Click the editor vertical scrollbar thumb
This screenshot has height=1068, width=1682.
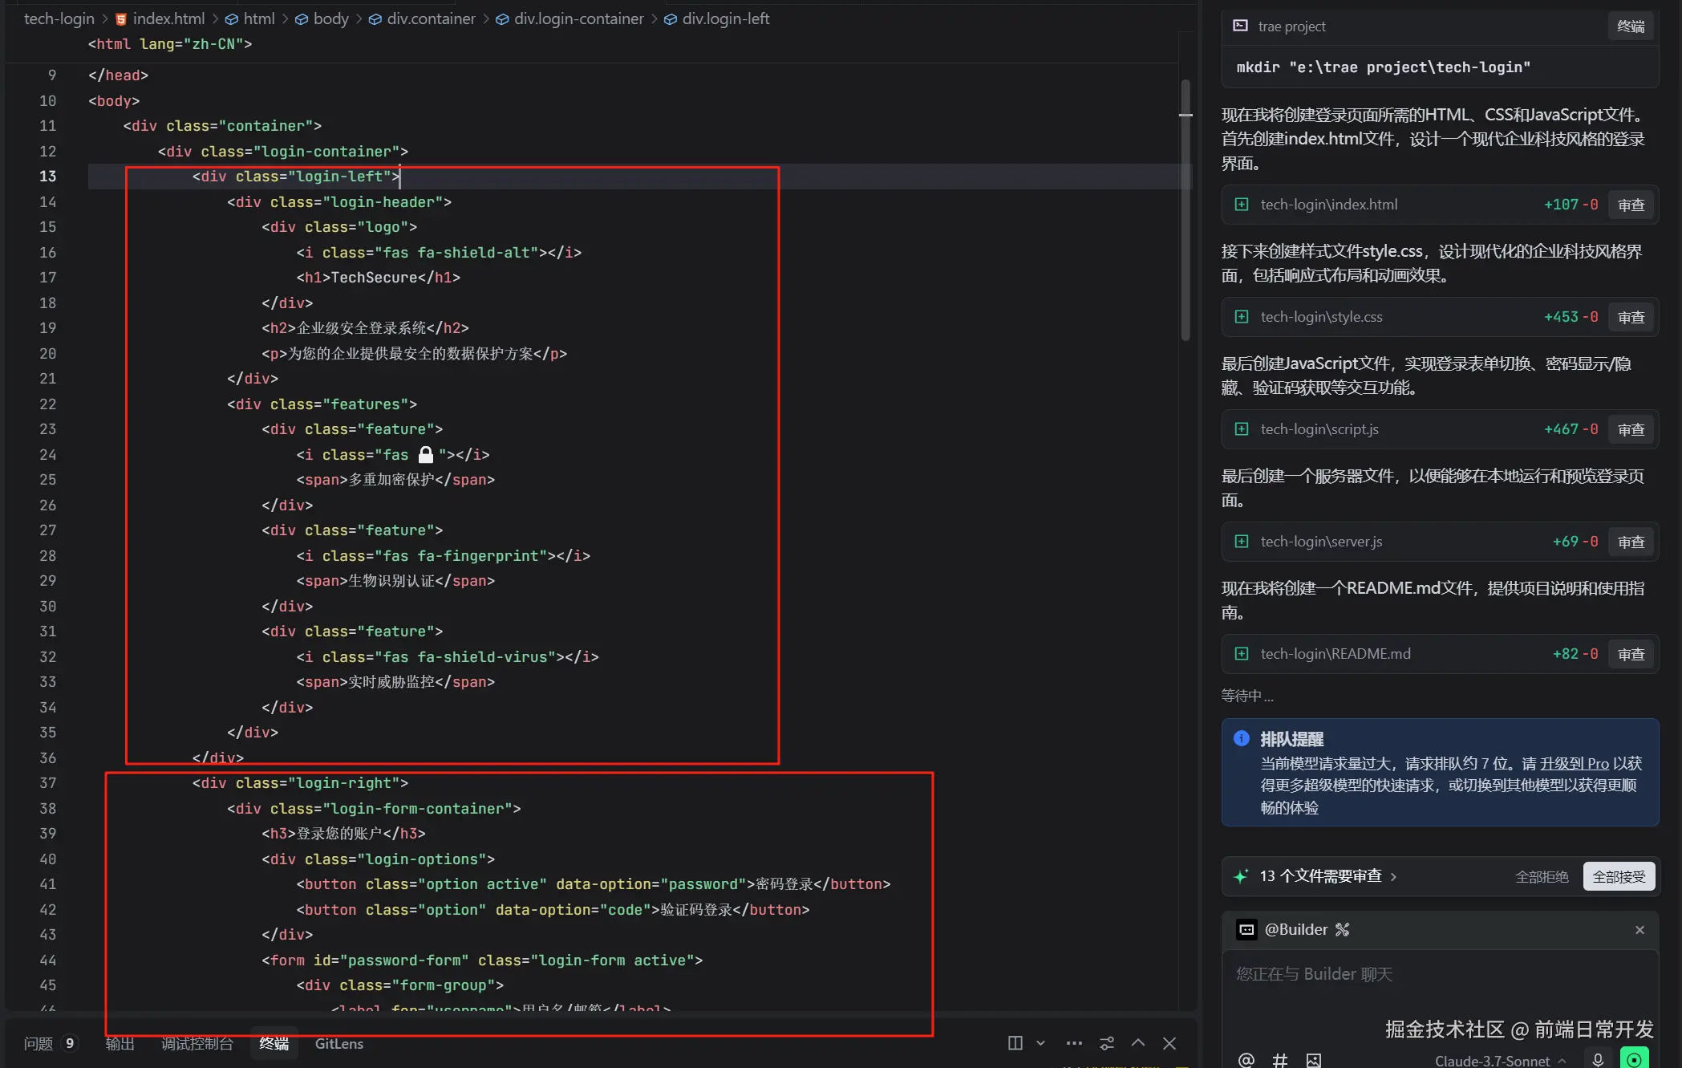[x=1185, y=209]
